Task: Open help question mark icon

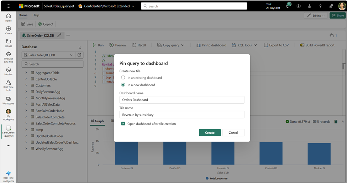Action: coord(320,6)
